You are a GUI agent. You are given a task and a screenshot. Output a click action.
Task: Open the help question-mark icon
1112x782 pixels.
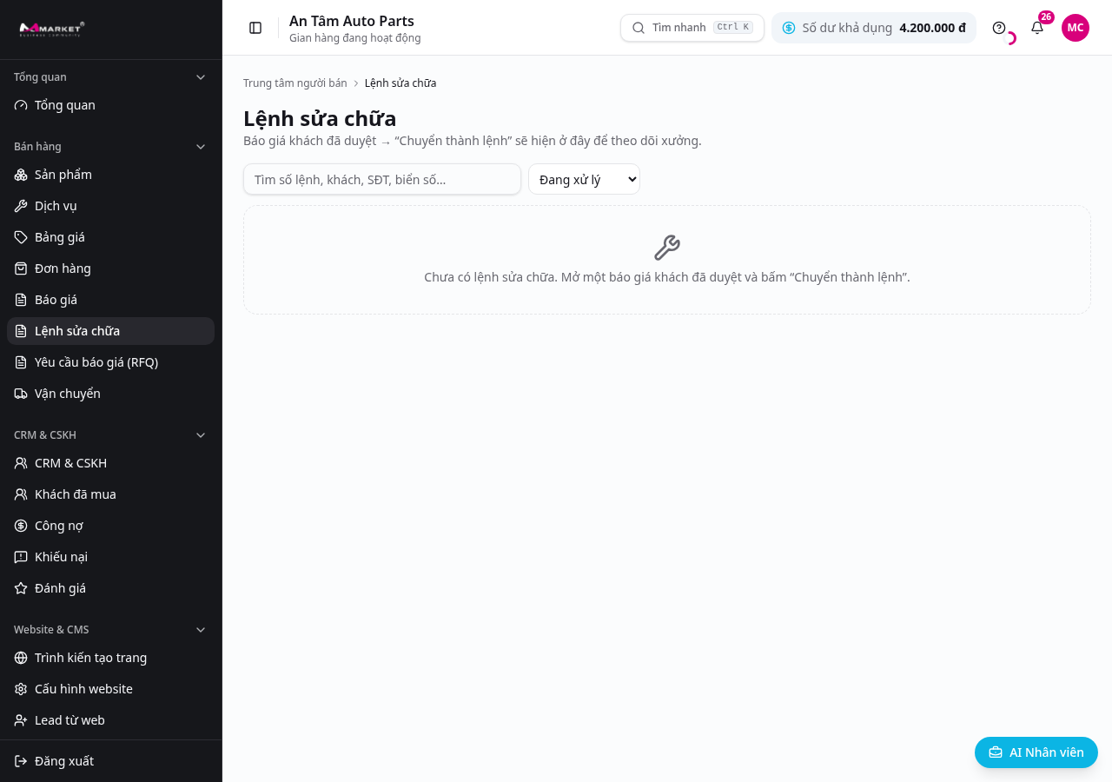[999, 28]
